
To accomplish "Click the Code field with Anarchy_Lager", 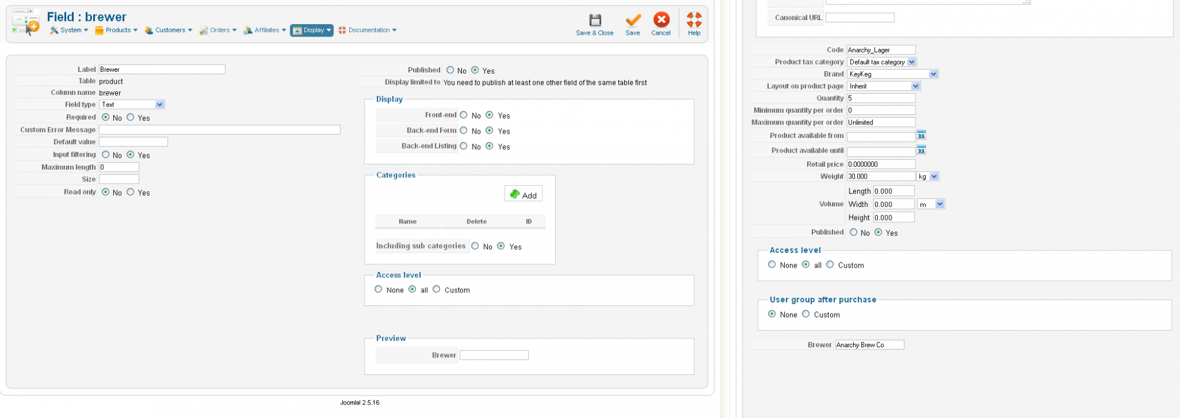I will (881, 50).
